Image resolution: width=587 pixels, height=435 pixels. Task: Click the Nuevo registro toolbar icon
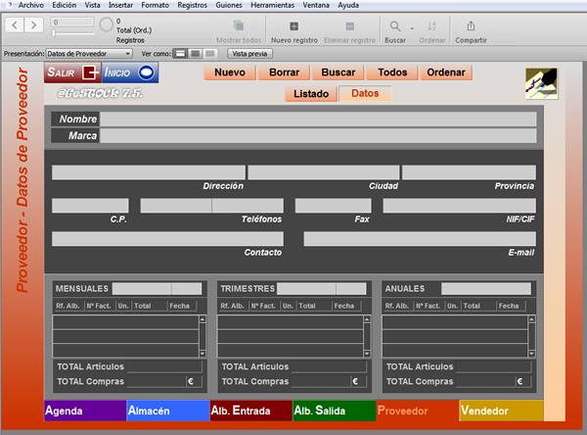[x=293, y=26]
